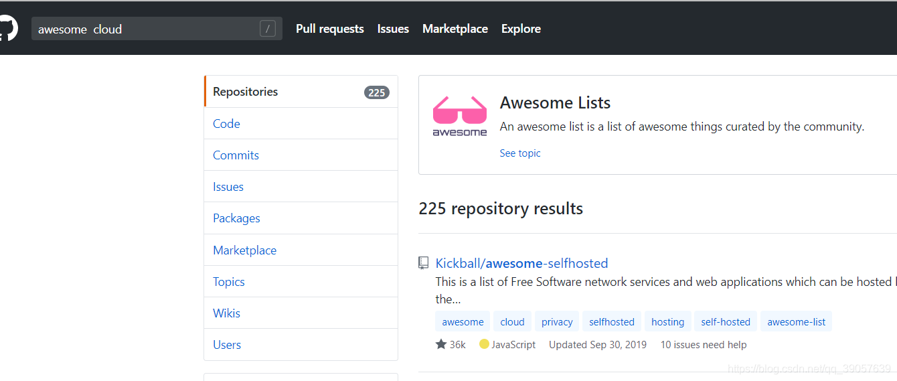Click the GitHub octocat logo
Image resolution: width=897 pixels, height=381 pixels.
click(x=7, y=29)
